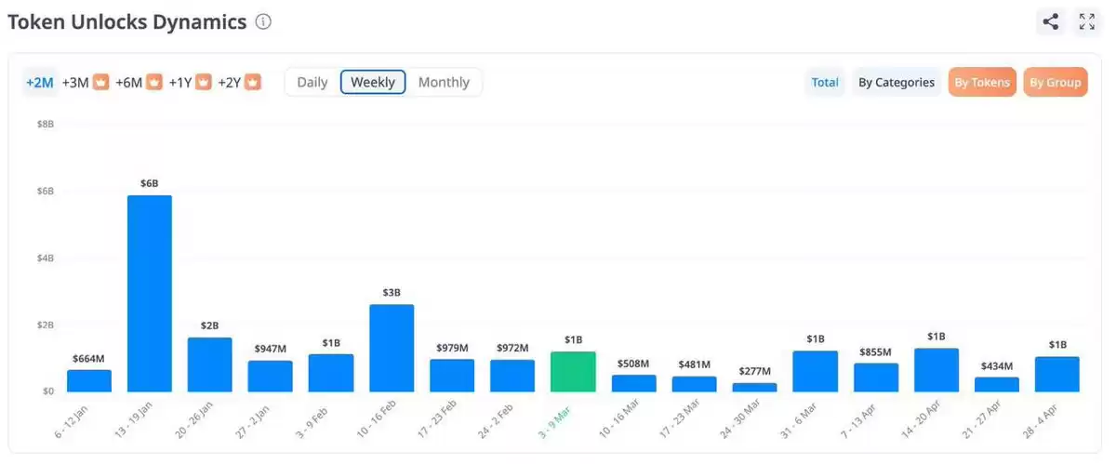Click the 7 - 13 Apr bar

coord(876,378)
